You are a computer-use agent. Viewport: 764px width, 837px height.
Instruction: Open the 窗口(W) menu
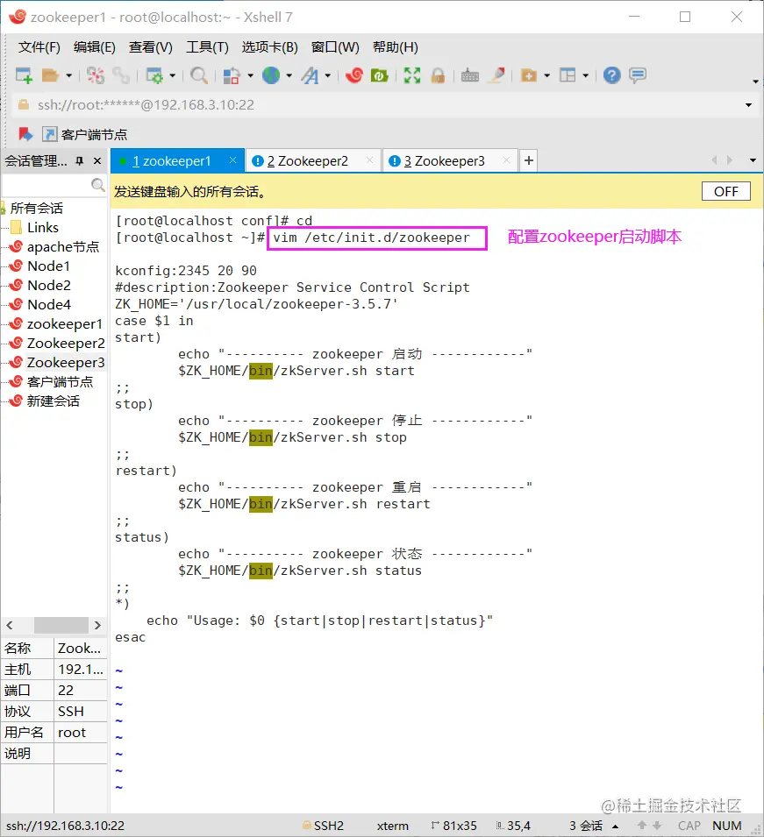click(336, 47)
